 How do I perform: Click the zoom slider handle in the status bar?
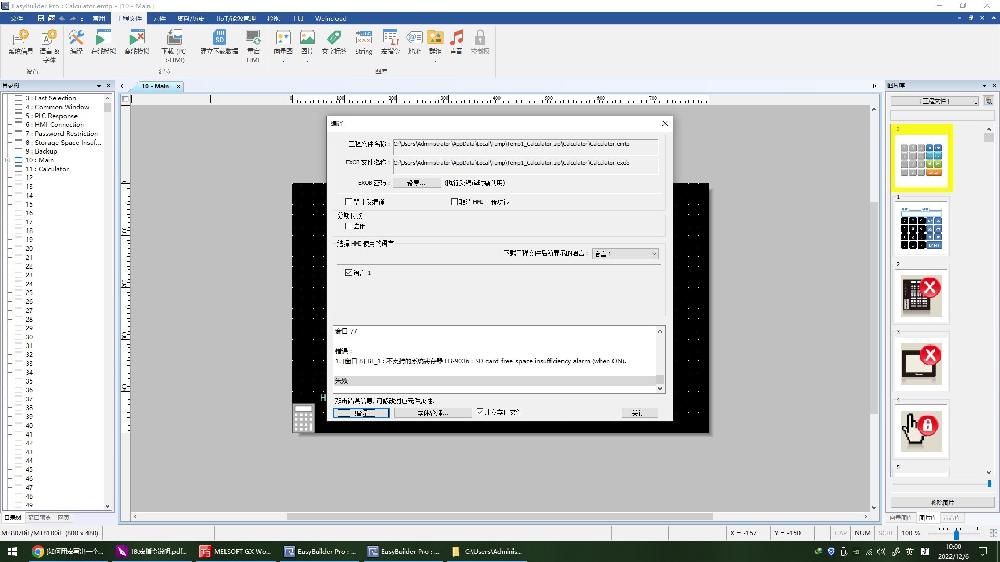(956, 534)
